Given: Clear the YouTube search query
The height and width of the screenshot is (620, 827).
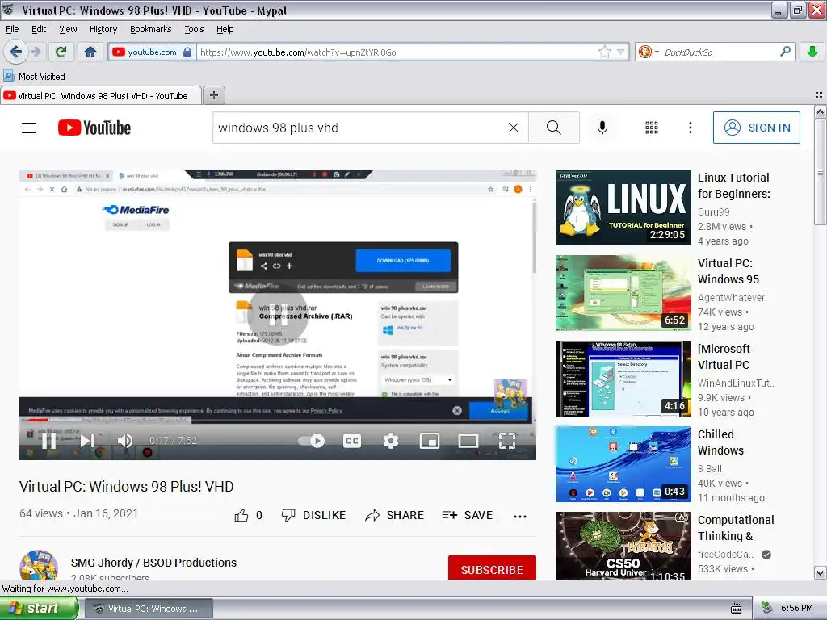Looking at the screenshot, I should click(513, 128).
